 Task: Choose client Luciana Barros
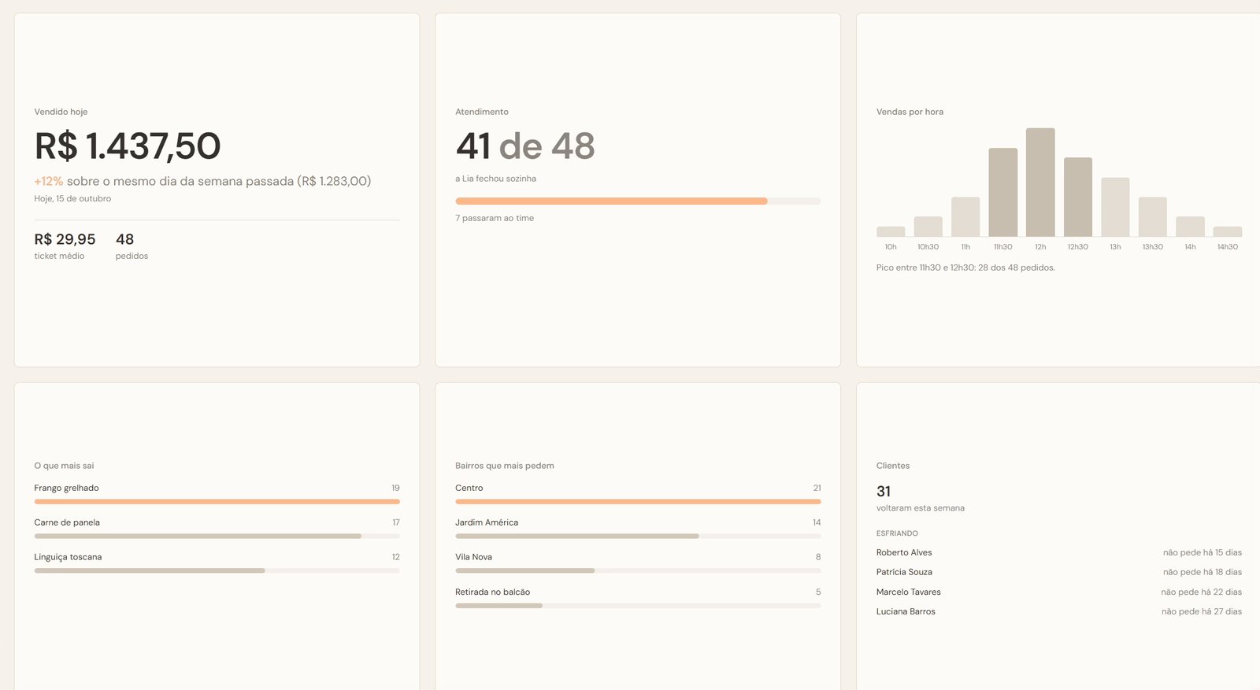[906, 611]
